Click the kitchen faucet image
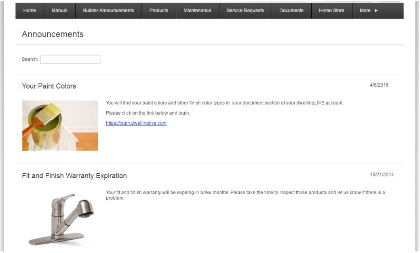 pyautogui.click(x=61, y=219)
